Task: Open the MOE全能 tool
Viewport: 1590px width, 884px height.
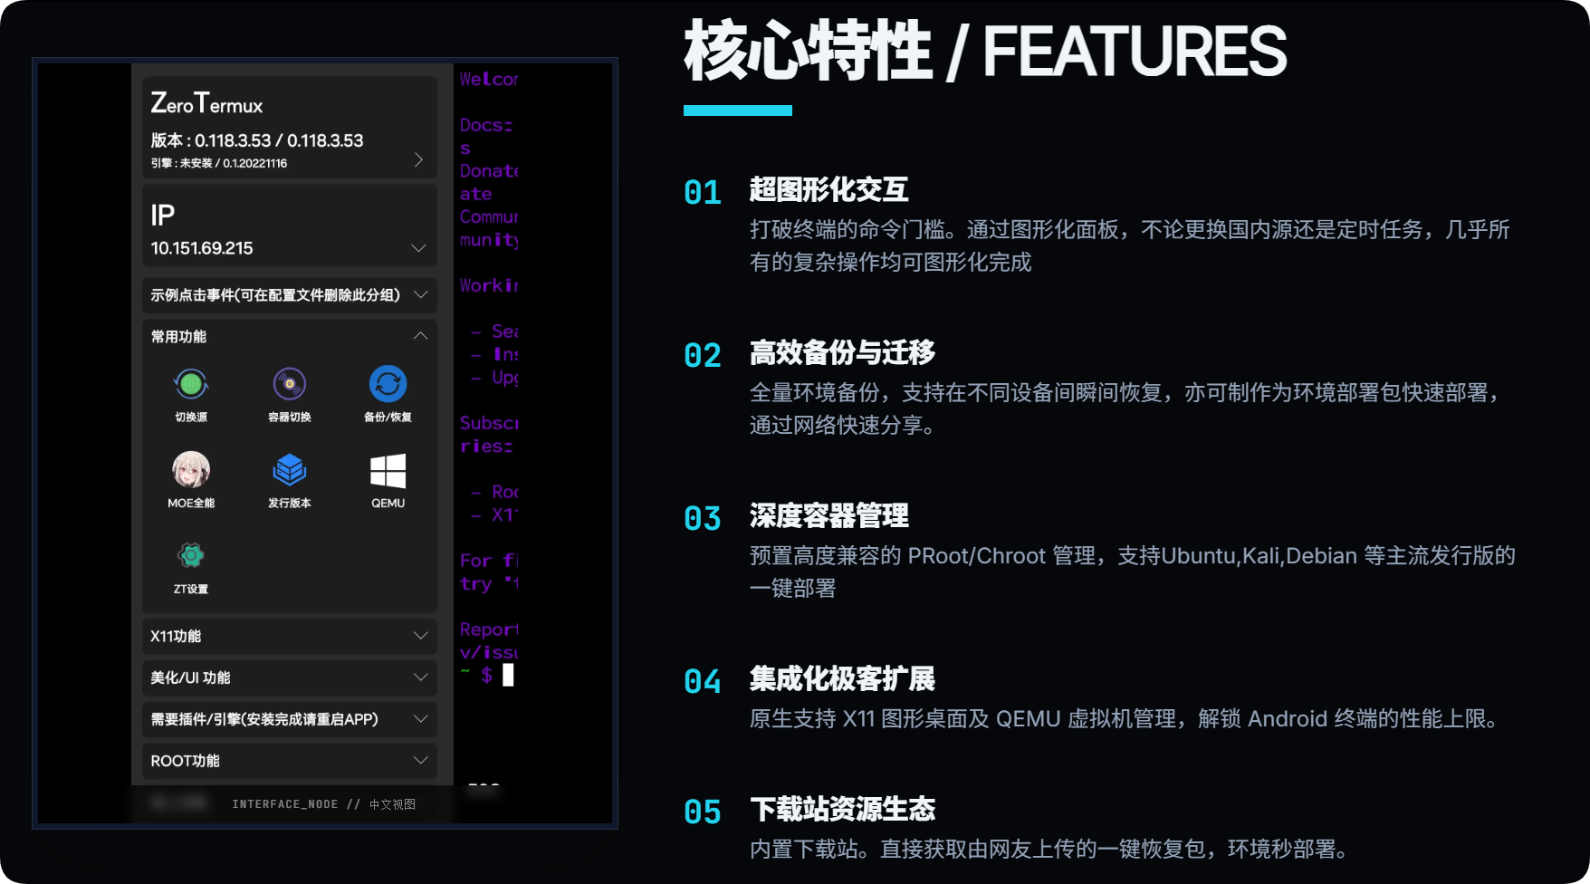Action: [191, 470]
